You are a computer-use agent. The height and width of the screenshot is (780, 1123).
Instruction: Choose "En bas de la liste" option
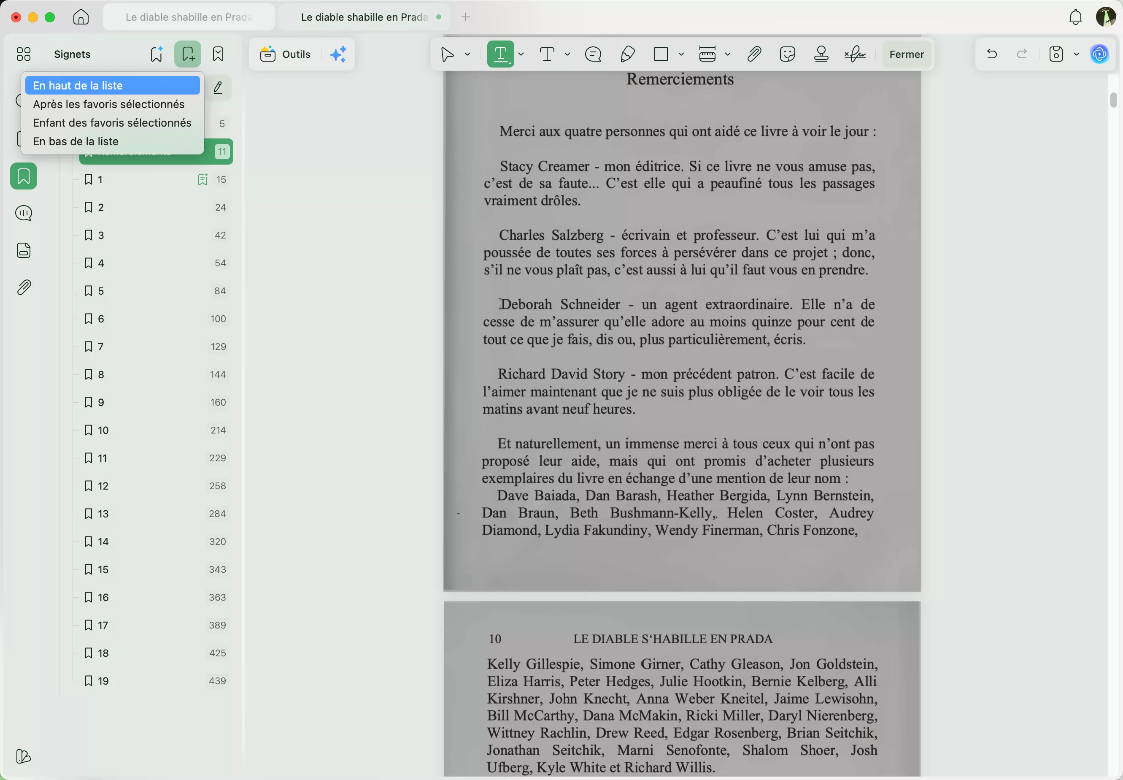click(76, 141)
